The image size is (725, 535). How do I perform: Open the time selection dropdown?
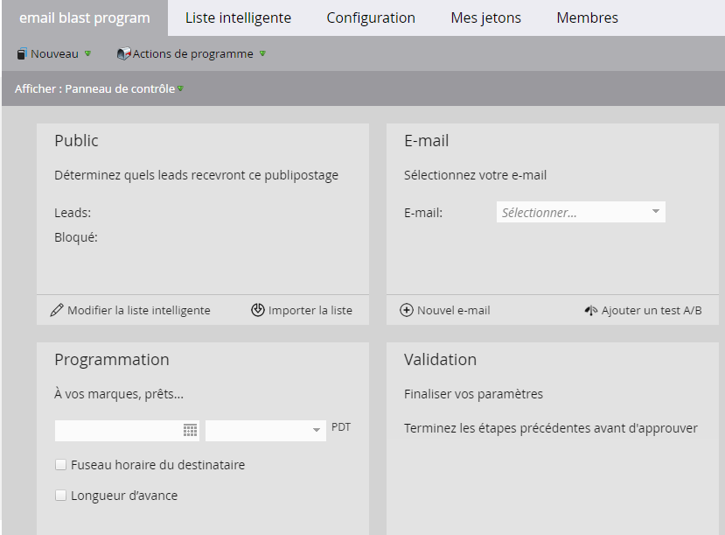click(317, 431)
